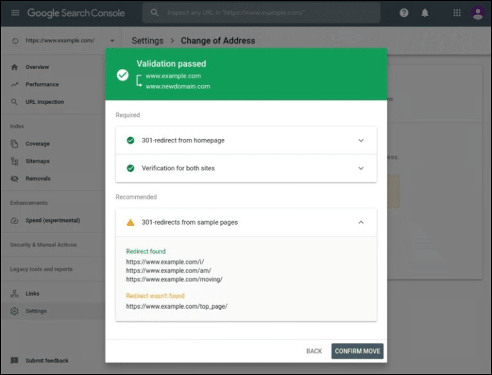Click the BACK button
492x375 pixels.
click(x=314, y=351)
